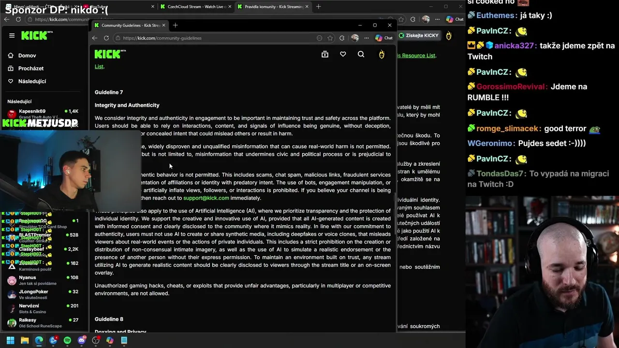Click the Získejte KICKY button
619x348 pixels.
418,35
